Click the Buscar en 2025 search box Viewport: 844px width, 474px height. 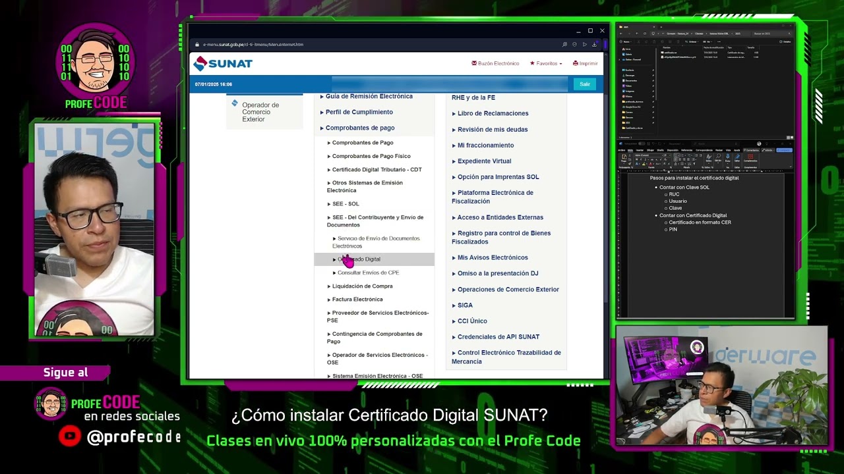[x=770, y=33]
